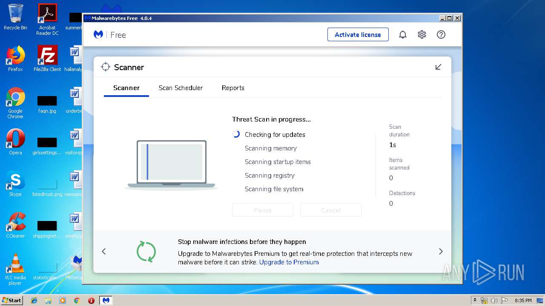Click the Scan duration 1s value
545x306 pixels.
coord(393,145)
